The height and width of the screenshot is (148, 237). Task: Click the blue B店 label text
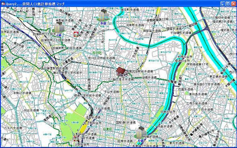[x=104, y=23]
